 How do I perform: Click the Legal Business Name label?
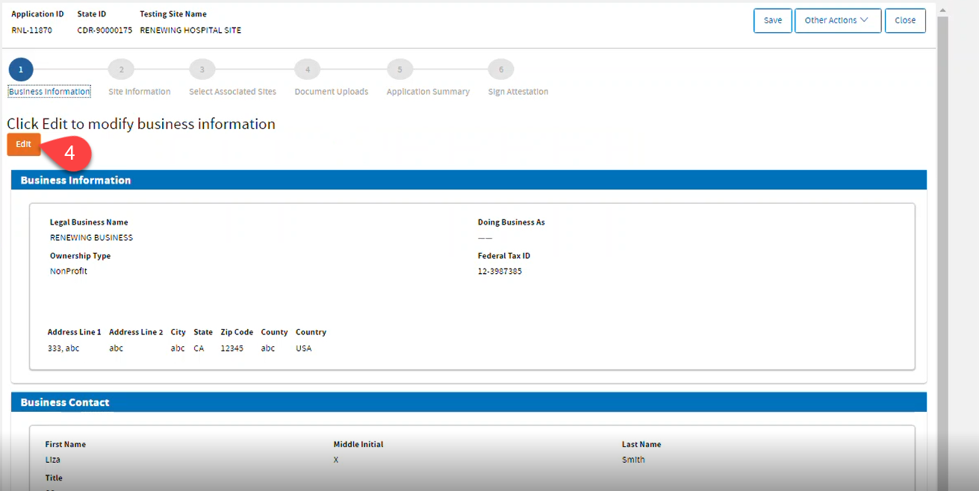pos(89,222)
